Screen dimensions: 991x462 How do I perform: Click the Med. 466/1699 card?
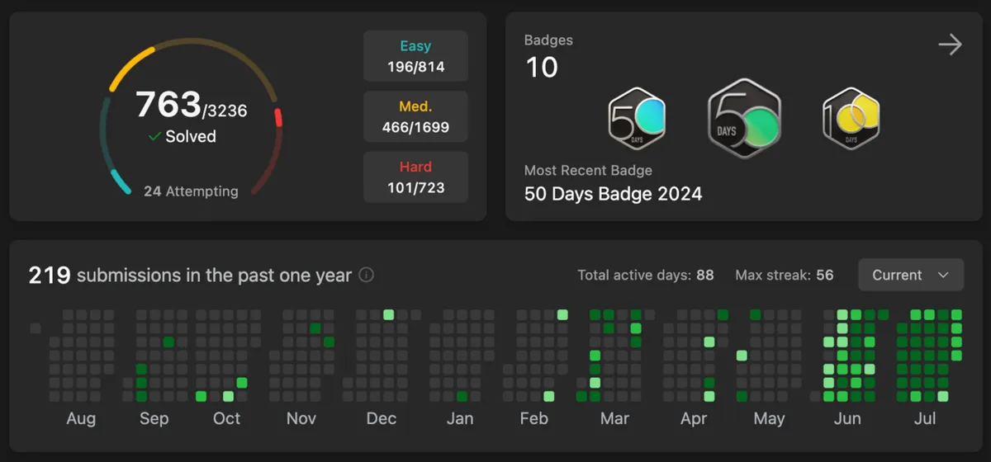pyautogui.click(x=415, y=116)
